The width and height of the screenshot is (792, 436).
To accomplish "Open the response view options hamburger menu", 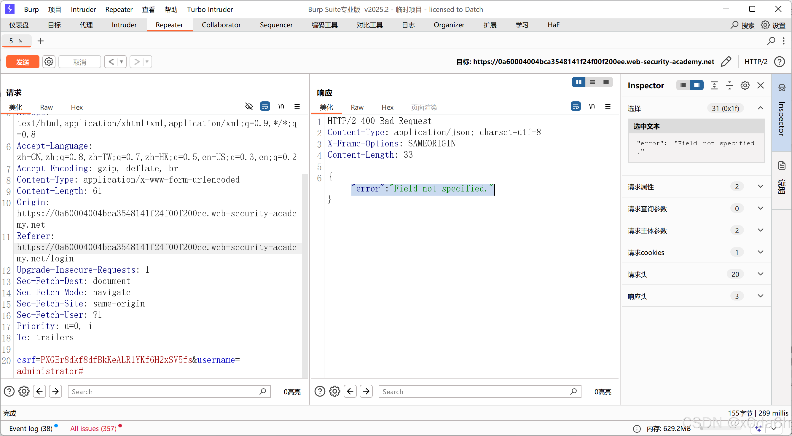I will (608, 106).
